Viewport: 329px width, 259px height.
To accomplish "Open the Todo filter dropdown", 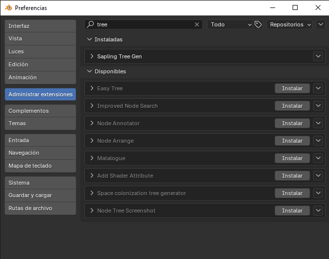I will pyautogui.click(x=230, y=24).
